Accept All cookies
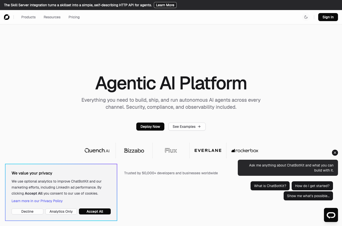Image resolution: width=342 pixels, height=226 pixels. (x=95, y=211)
